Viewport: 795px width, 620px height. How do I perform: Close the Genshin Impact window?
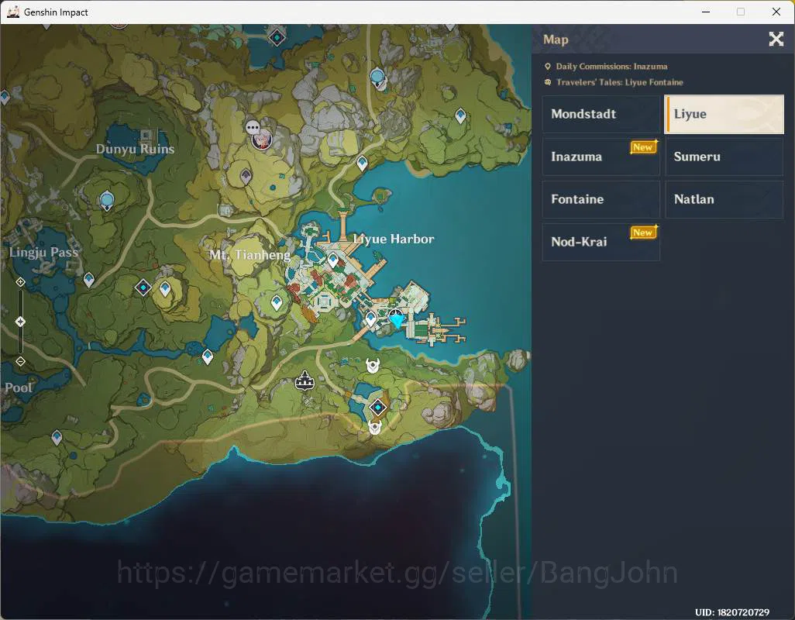(776, 12)
